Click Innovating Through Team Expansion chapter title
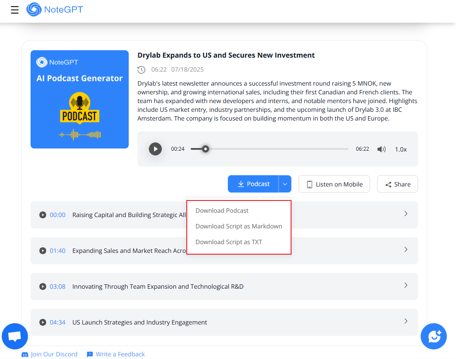The width and height of the screenshot is (456, 359). tap(158, 287)
